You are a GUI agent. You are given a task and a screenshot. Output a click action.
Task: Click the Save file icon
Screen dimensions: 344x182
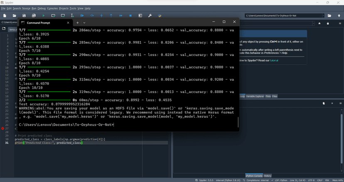coord(24,16)
